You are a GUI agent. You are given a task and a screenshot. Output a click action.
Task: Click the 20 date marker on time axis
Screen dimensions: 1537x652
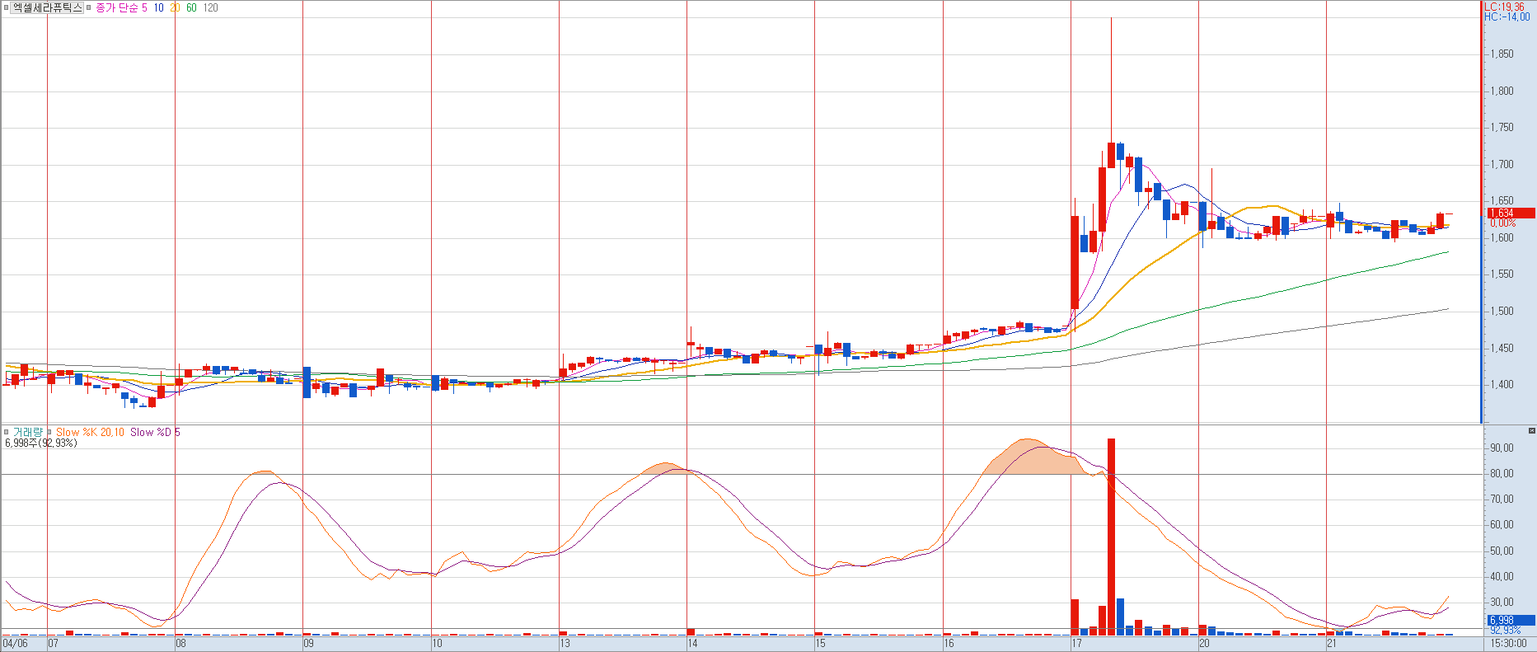coord(1204,643)
